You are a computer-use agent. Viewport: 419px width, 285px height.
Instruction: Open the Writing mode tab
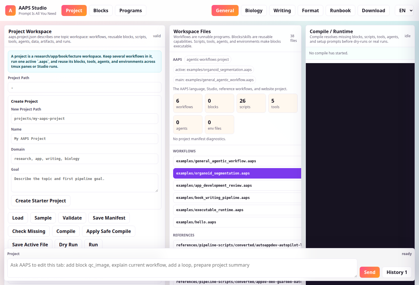tap(282, 10)
